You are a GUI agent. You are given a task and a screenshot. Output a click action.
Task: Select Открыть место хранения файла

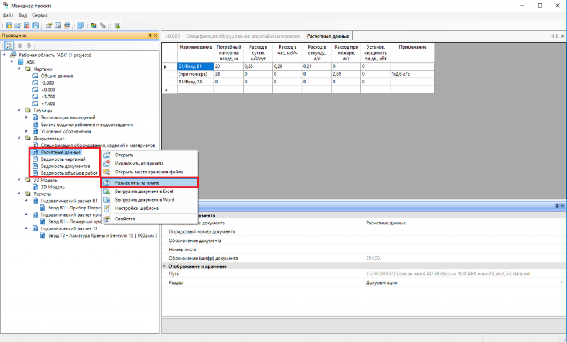tap(150, 172)
